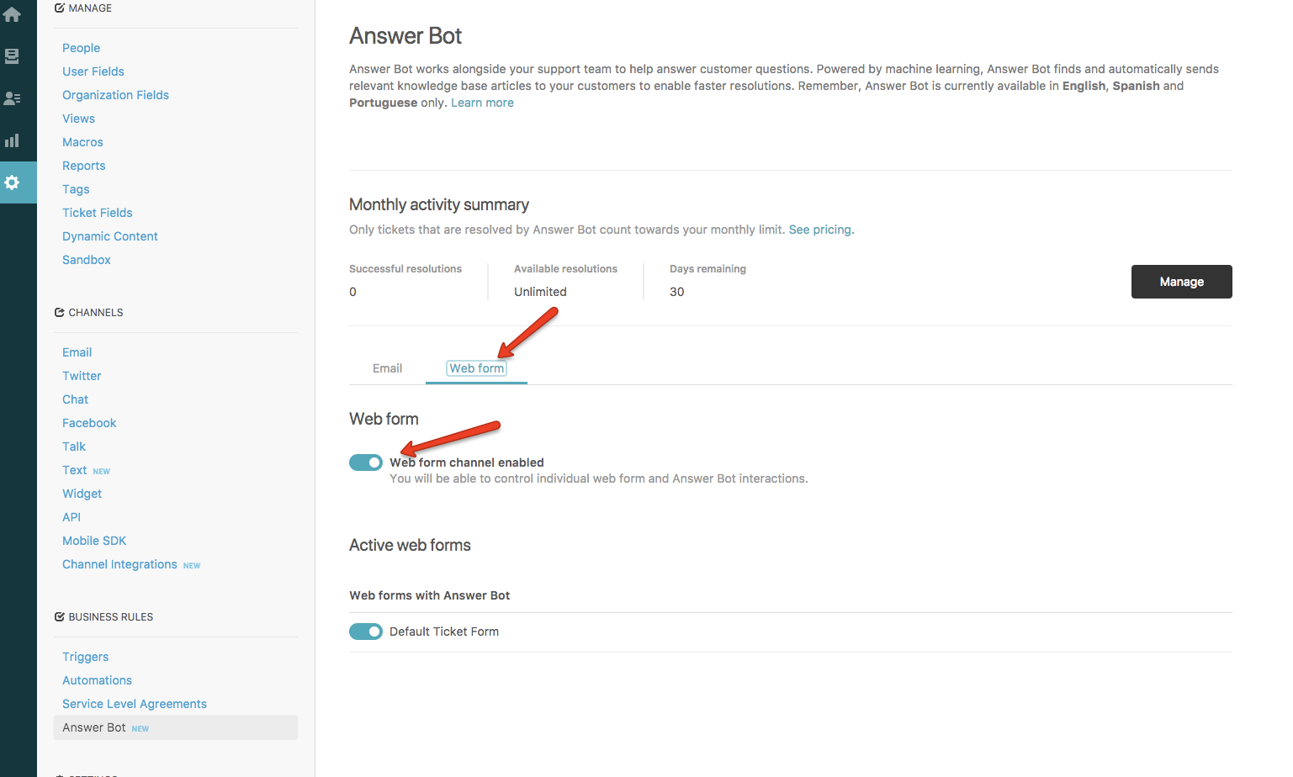The width and height of the screenshot is (1293, 777).
Task: Open the Views icon in left rail
Action: (12, 56)
